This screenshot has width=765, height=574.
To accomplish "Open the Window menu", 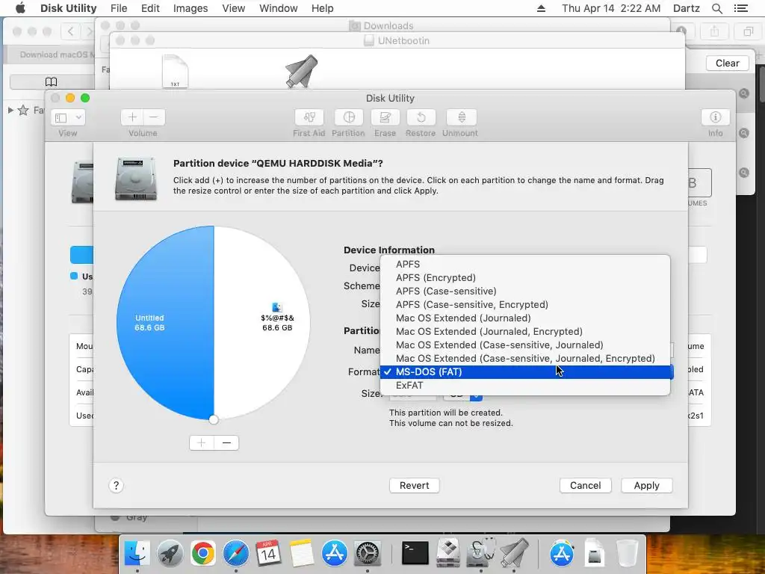I will (278, 8).
